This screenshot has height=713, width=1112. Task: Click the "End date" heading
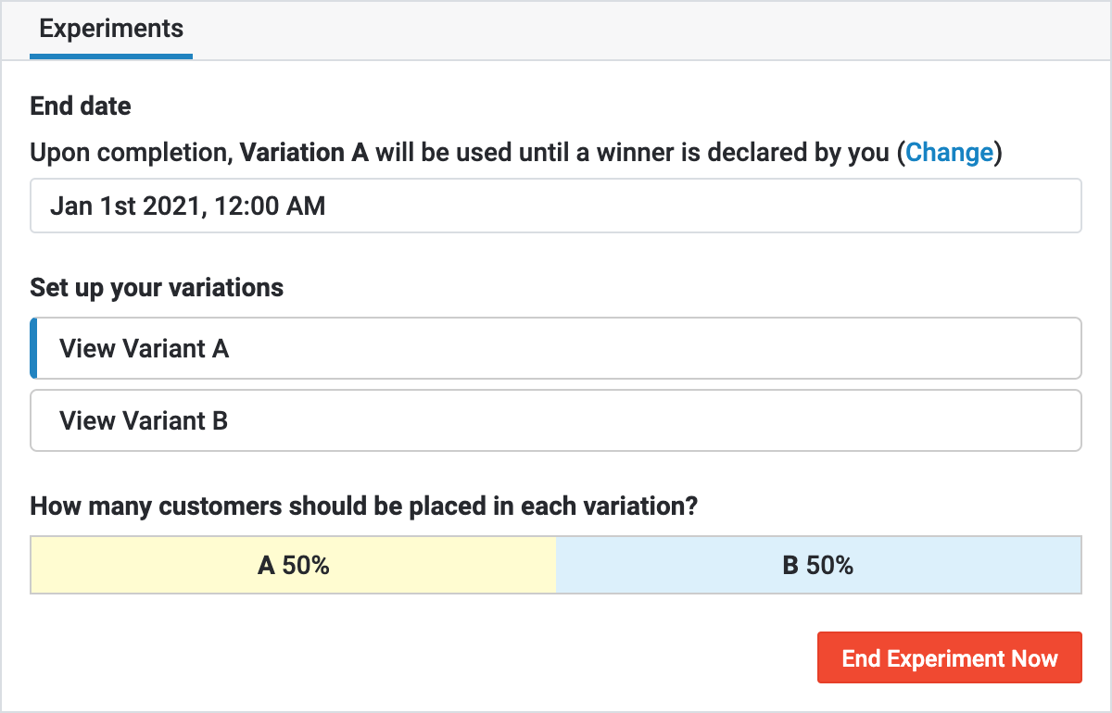click(81, 106)
